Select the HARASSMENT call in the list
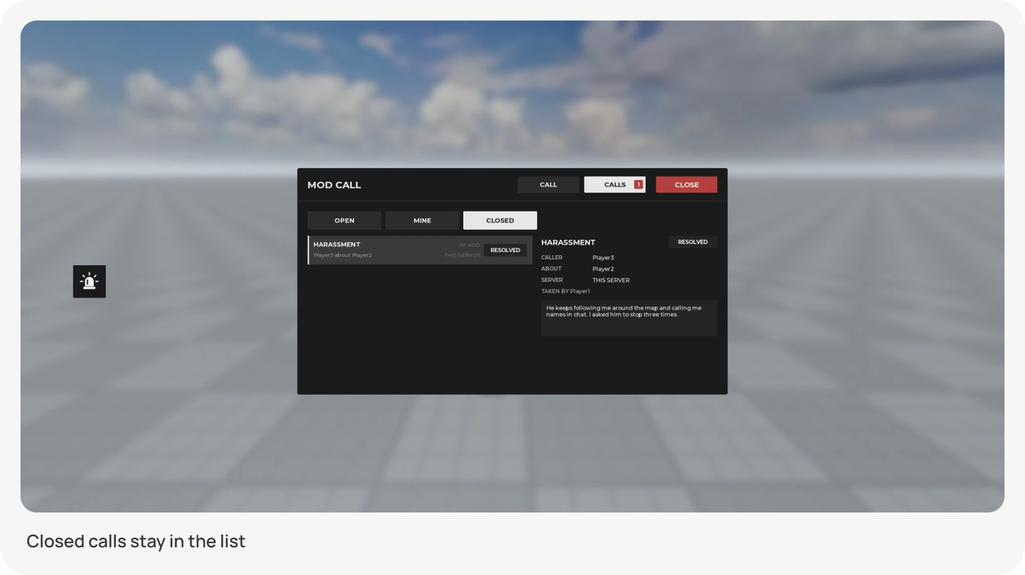This screenshot has height=575, width=1025. click(x=420, y=250)
